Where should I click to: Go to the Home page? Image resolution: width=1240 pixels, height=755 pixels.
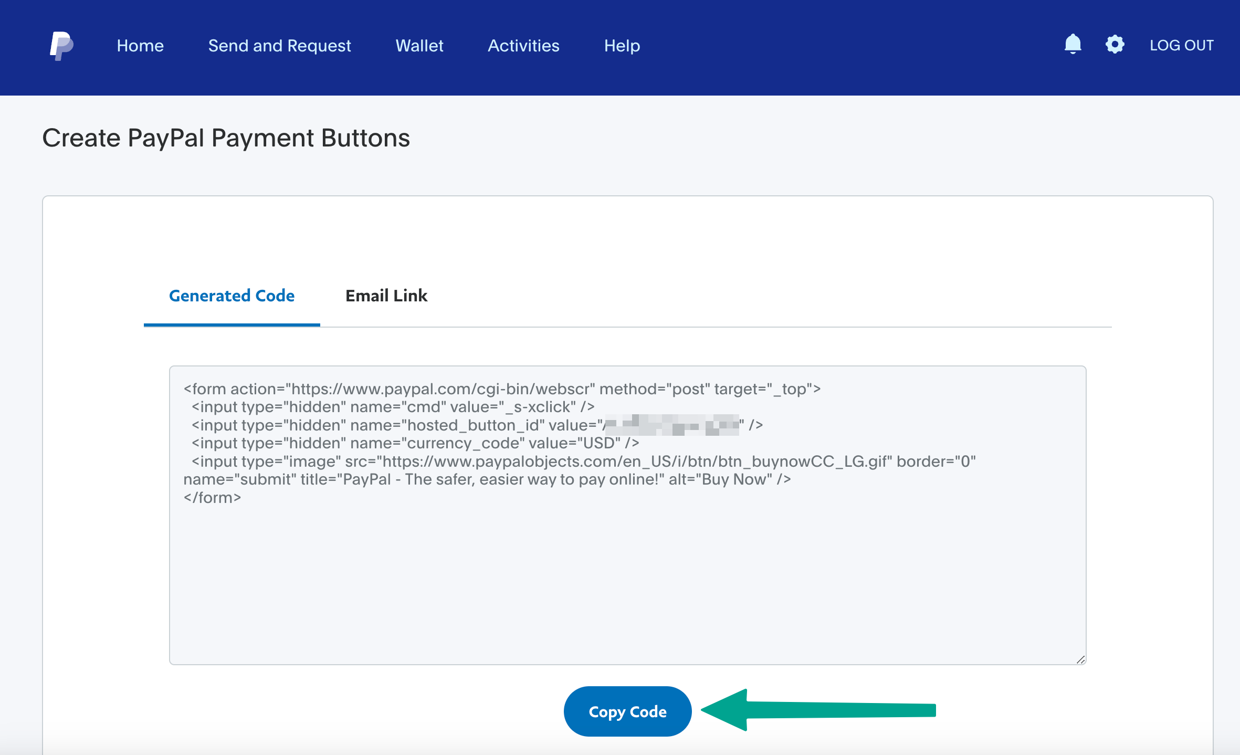point(140,46)
